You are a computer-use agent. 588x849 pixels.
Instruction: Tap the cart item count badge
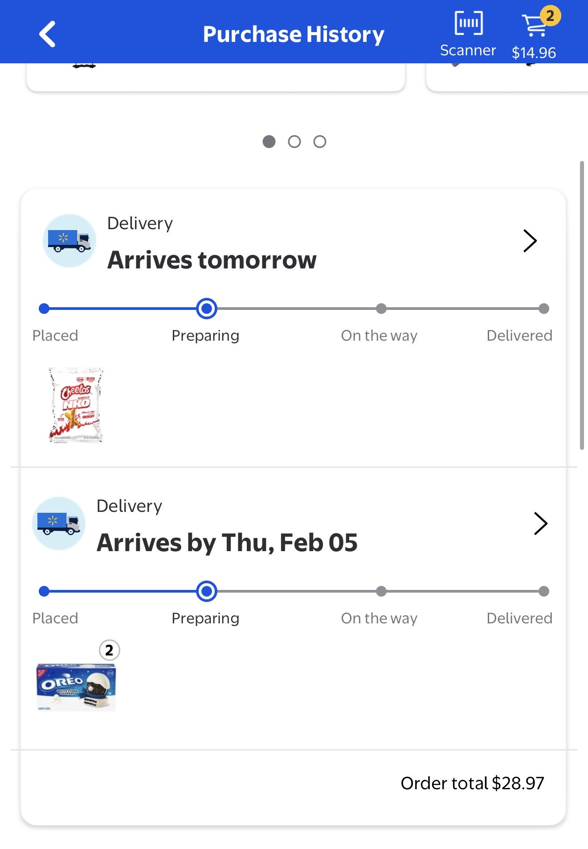pos(550,16)
